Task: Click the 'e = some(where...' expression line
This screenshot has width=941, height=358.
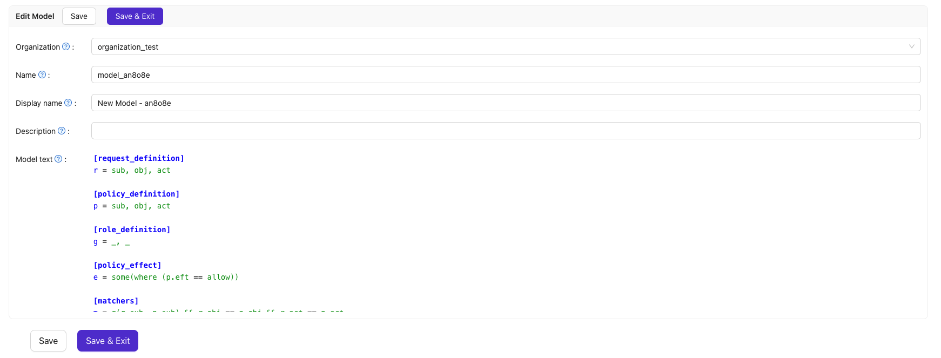Action: click(x=166, y=277)
